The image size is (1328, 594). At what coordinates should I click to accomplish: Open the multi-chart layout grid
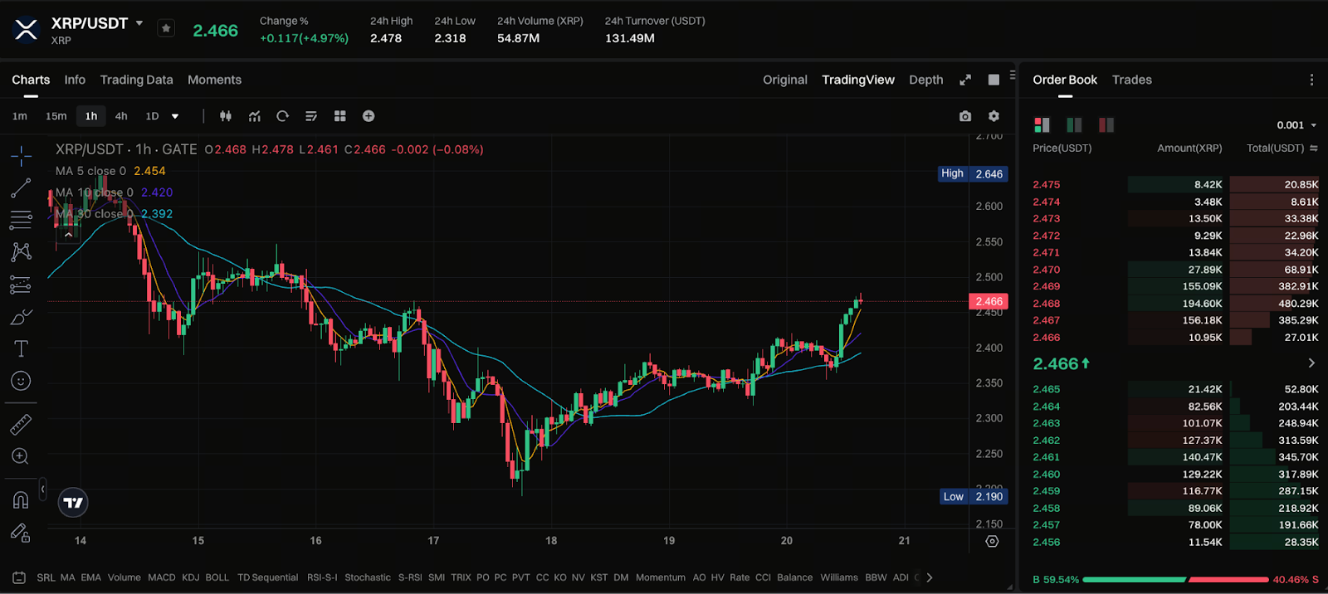point(339,116)
